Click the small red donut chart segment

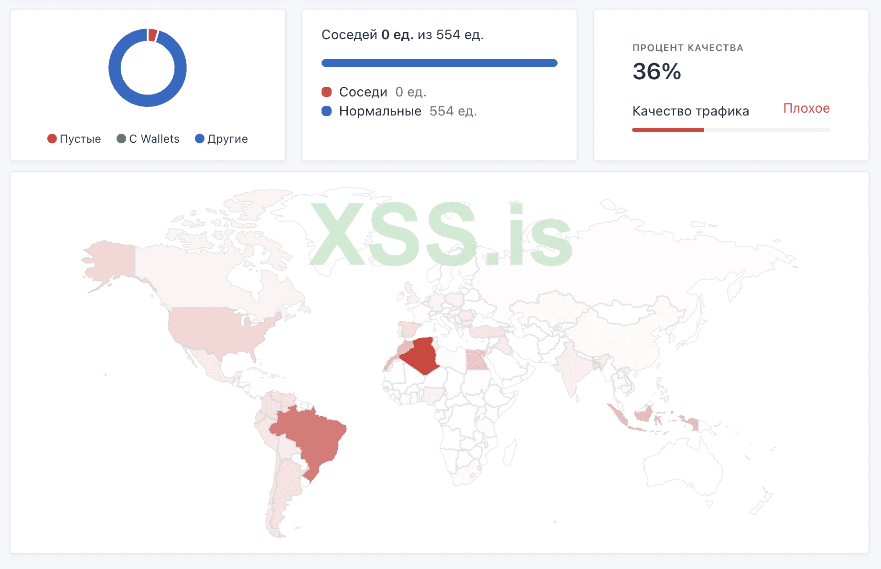coord(152,35)
